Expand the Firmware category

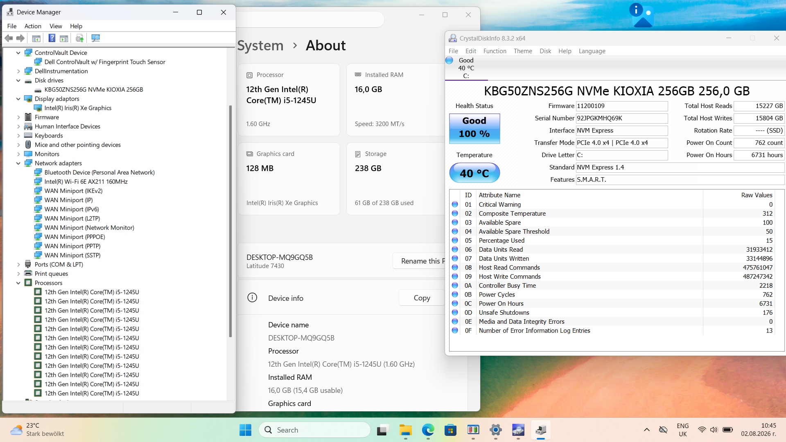18,117
